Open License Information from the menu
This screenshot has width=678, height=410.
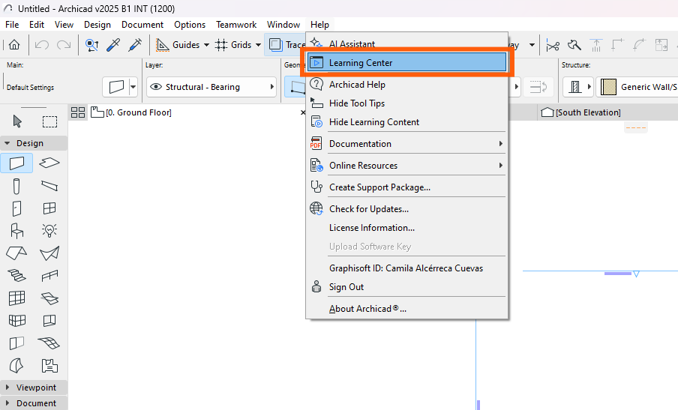coord(406,228)
